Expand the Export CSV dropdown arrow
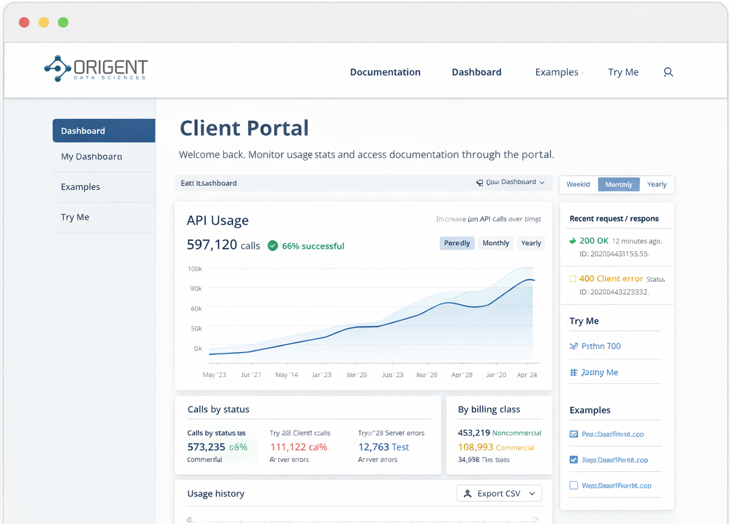Image resolution: width=730 pixels, height=524 pixels. click(x=532, y=493)
